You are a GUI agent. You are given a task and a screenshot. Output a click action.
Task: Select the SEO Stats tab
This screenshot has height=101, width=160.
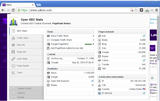point(27,31)
